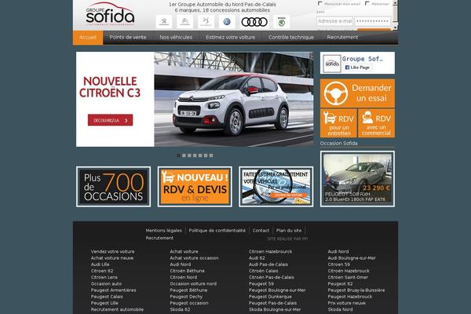Open the Peugeot brand logo
This screenshot has width=471, height=314.
[164, 22]
